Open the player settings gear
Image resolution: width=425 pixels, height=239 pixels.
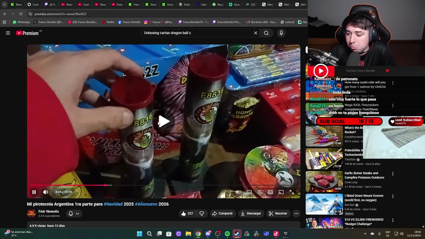[x=260, y=192]
